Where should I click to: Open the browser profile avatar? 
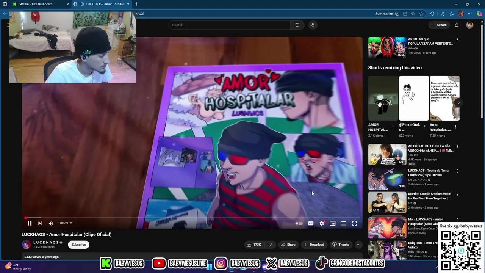tap(461, 14)
